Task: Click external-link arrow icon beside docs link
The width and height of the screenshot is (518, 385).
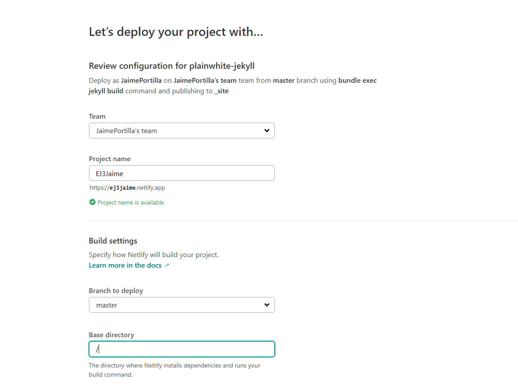Action: tap(167, 265)
